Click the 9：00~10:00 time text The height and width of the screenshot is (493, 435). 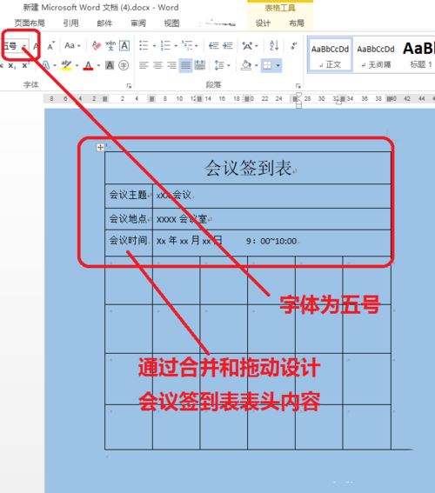point(271,241)
